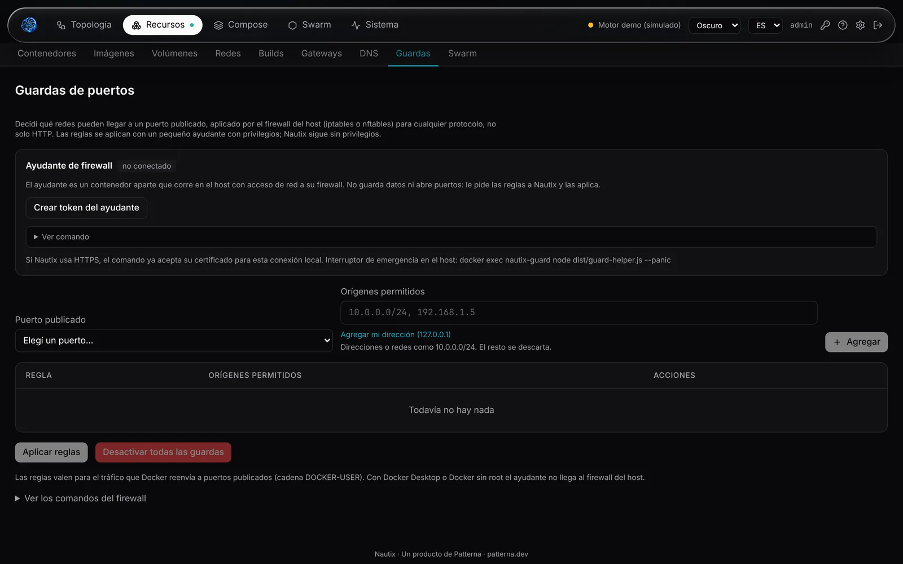Open the Topología section

pos(84,25)
